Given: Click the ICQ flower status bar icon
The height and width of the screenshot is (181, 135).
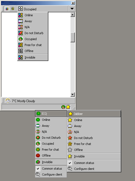Looking at the screenshot, I should [x=63, y=107].
